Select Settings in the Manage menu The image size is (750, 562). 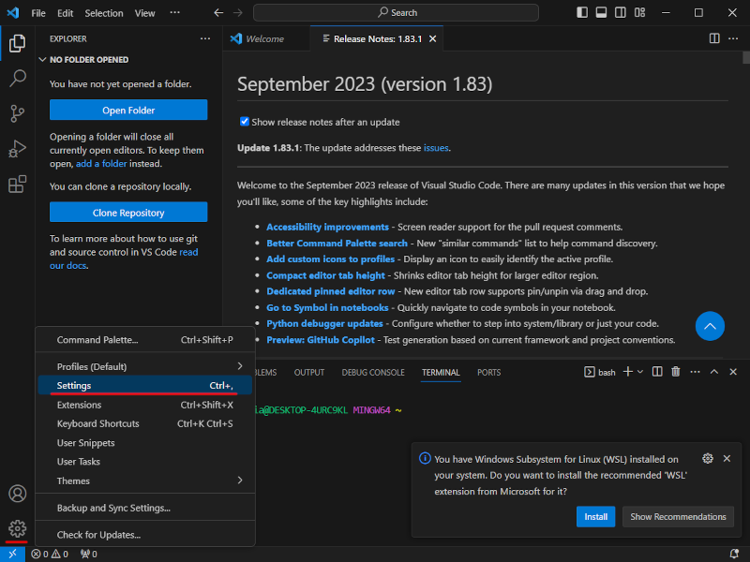pos(145,386)
